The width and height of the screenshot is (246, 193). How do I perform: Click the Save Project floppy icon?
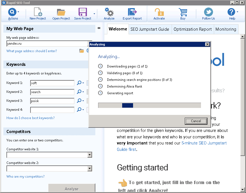tap(83, 12)
